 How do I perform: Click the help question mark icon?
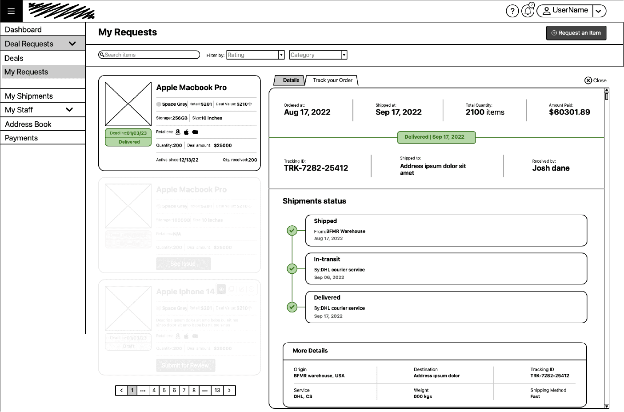click(512, 11)
